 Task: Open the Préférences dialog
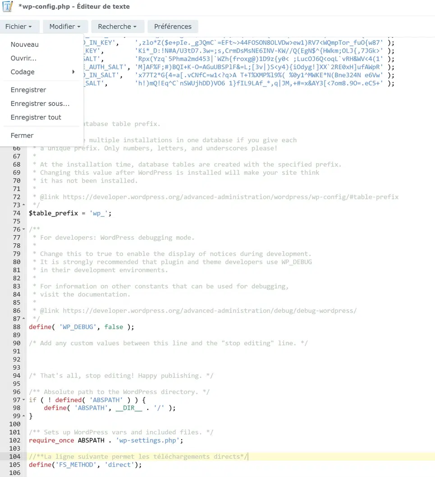tap(173, 27)
